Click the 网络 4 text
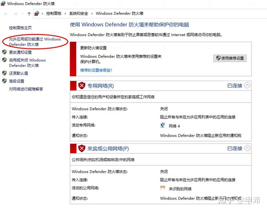 (x=174, y=126)
